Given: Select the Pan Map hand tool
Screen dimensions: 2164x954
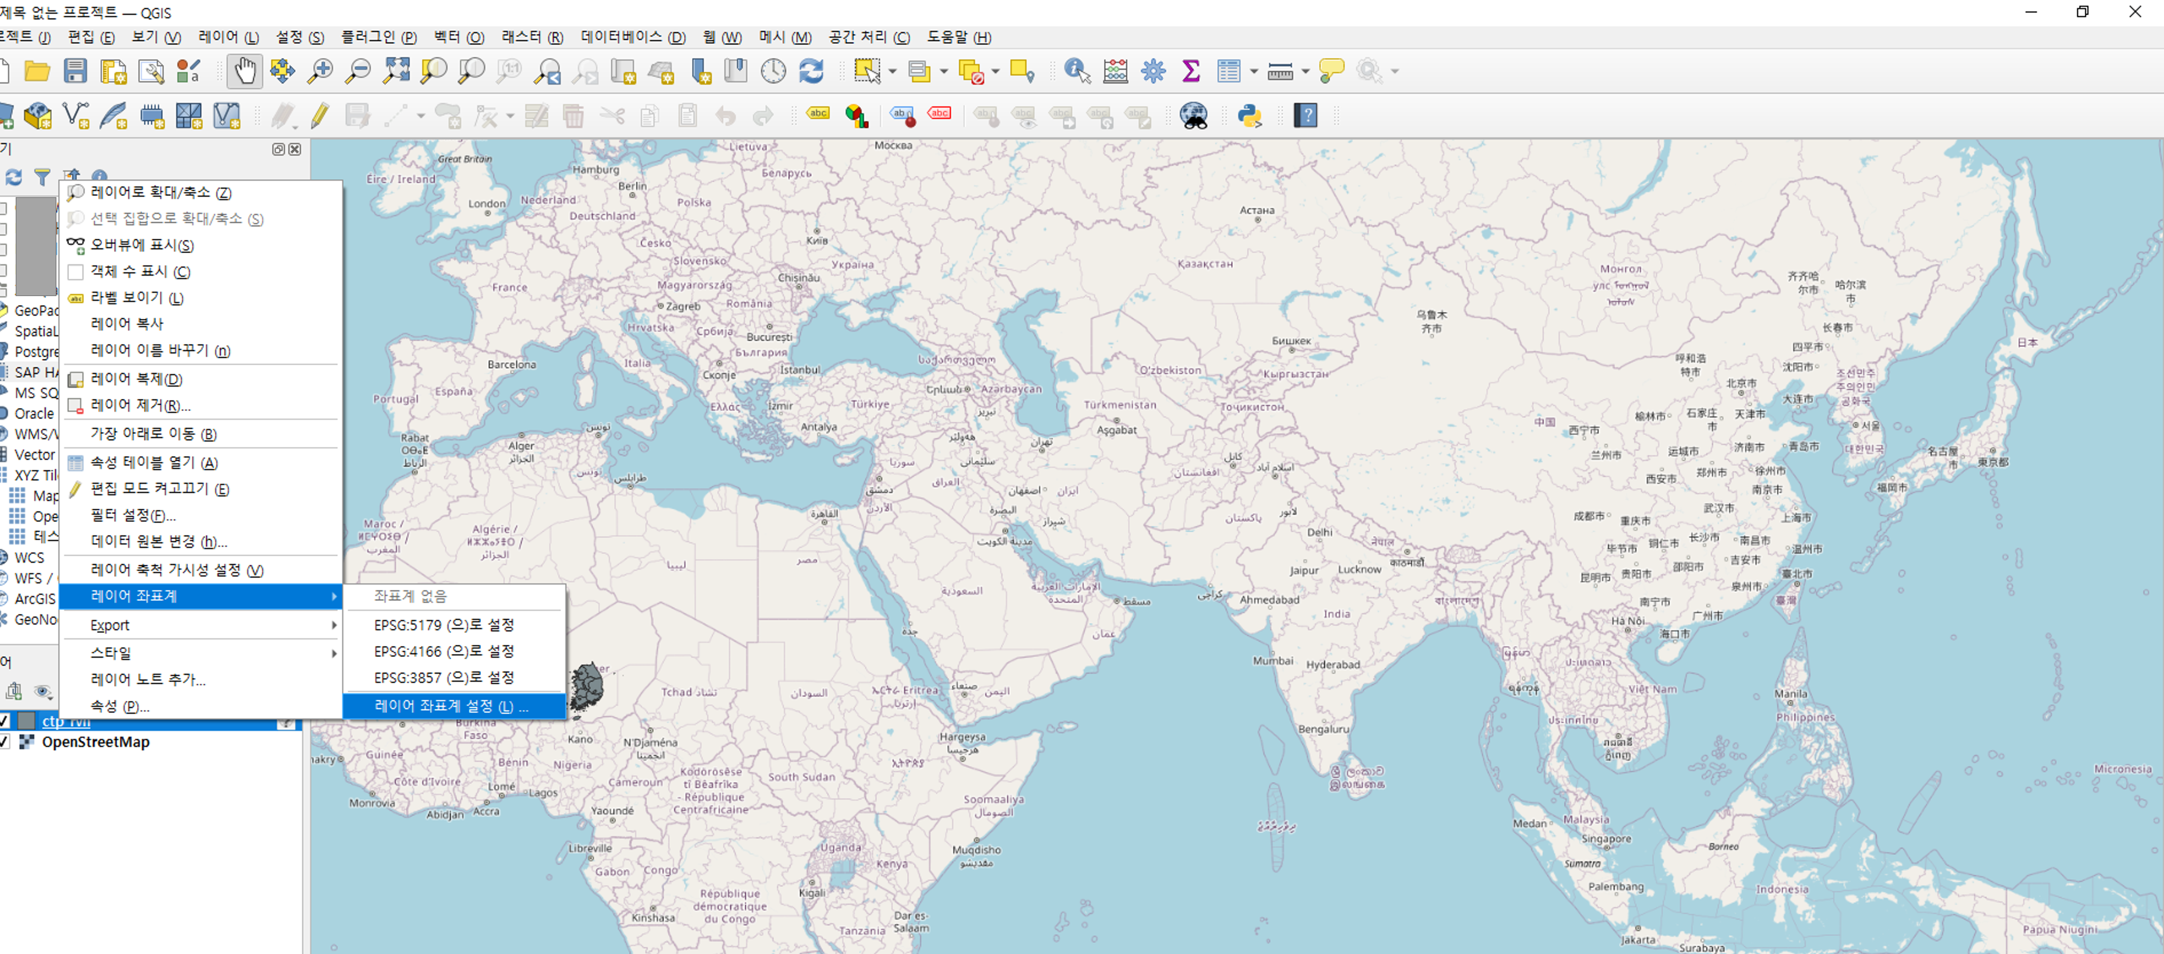Looking at the screenshot, I should (x=244, y=71).
